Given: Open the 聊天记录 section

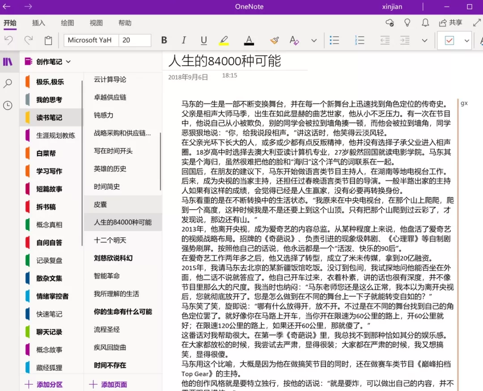Looking at the screenshot, I should (x=51, y=332).
